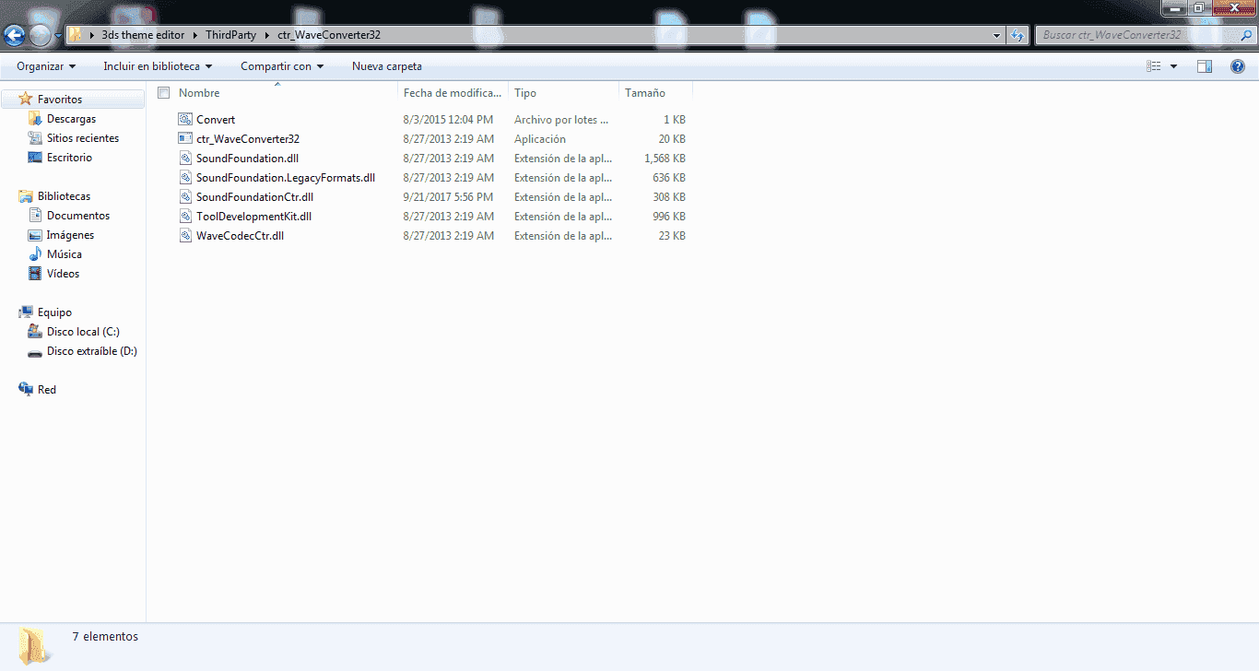Image resolution: width=1259 pixels, height=671 pixels.
Task: Open Disco extraíble (D:) in sidebar
Action: coord(92,351)
